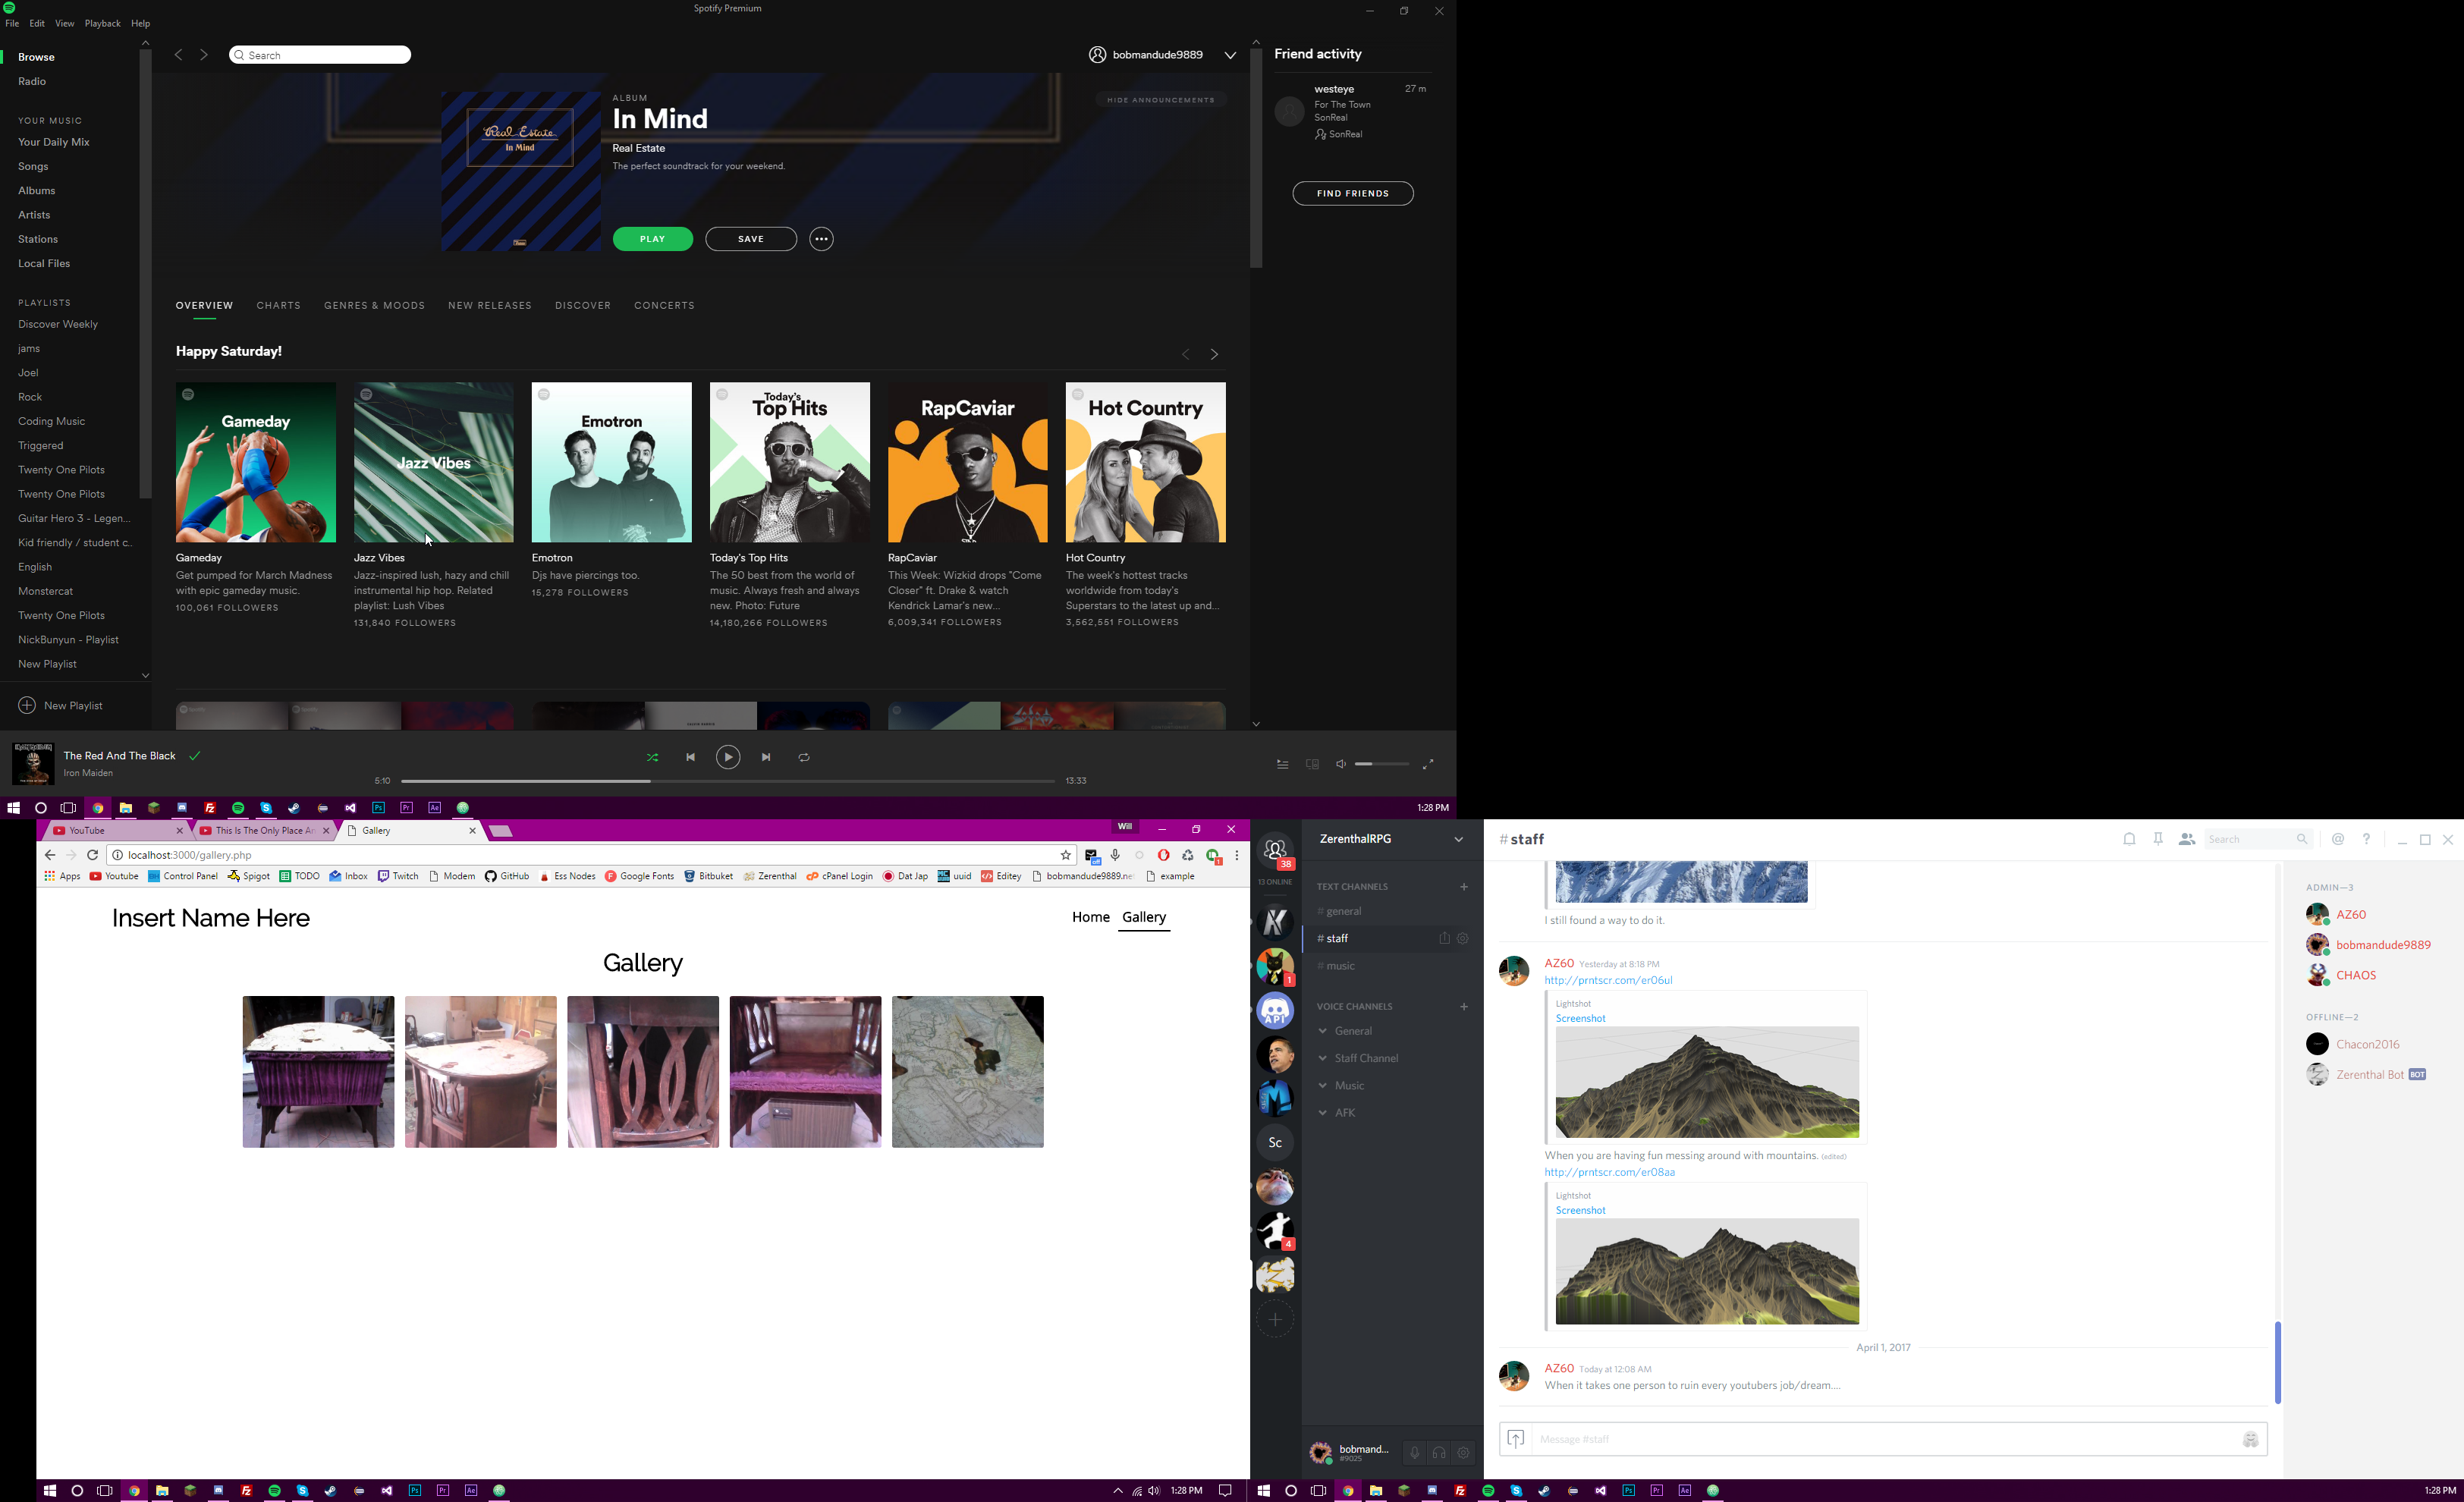Screen dimensions: 2464x1502
Task: Toggle shuffle in Spotify player
Action: (652, 757)
